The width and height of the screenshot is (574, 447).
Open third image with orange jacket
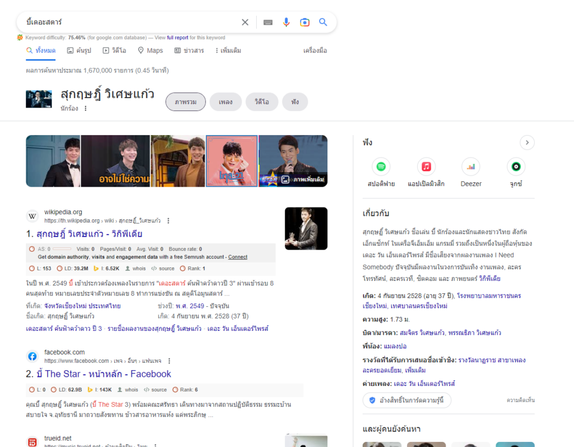pyautogui.click(x=178, y=161)
